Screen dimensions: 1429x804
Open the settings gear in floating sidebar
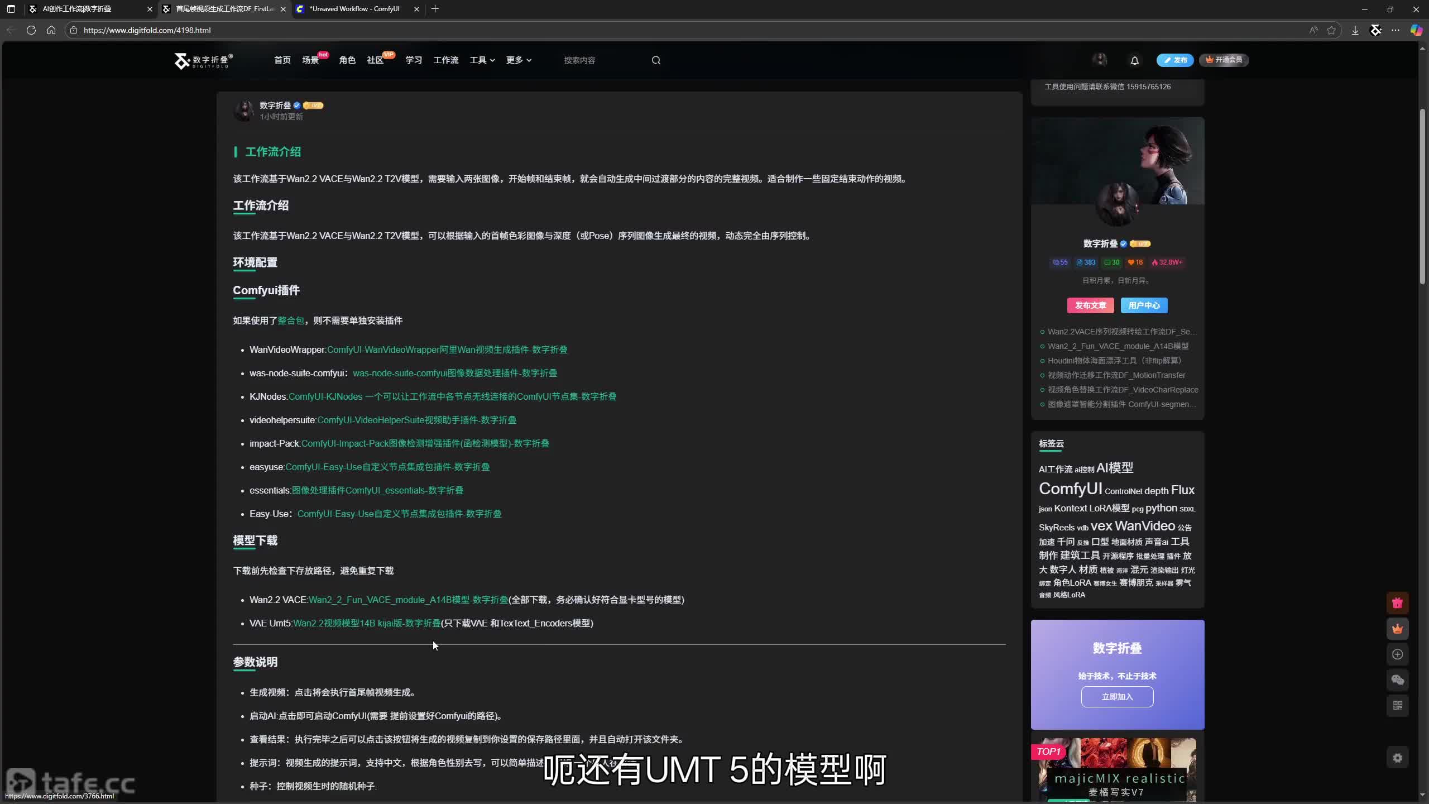click(x=1397, y=758)
